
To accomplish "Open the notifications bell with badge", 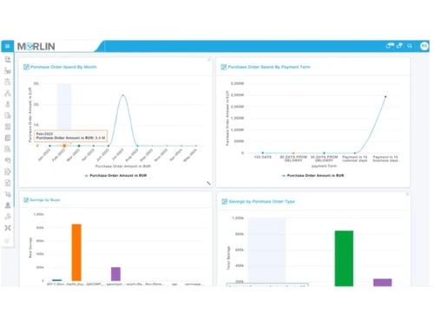I will click(x=390, y=46).
